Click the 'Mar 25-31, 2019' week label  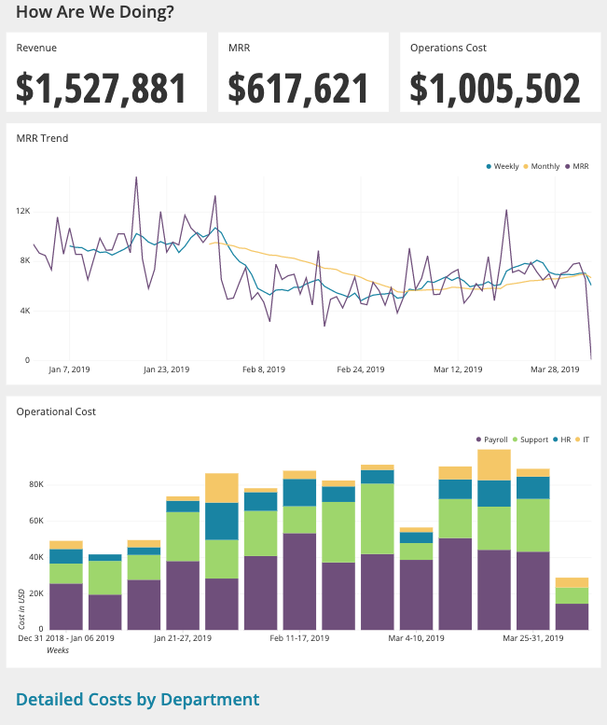click(533, 638)
